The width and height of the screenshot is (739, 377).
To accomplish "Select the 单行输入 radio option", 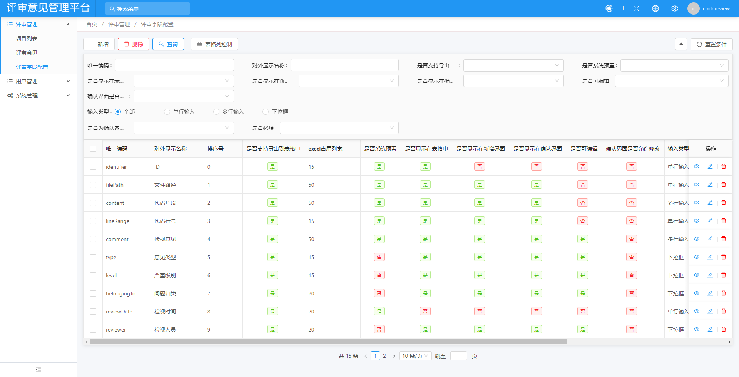I will (167, 112).
